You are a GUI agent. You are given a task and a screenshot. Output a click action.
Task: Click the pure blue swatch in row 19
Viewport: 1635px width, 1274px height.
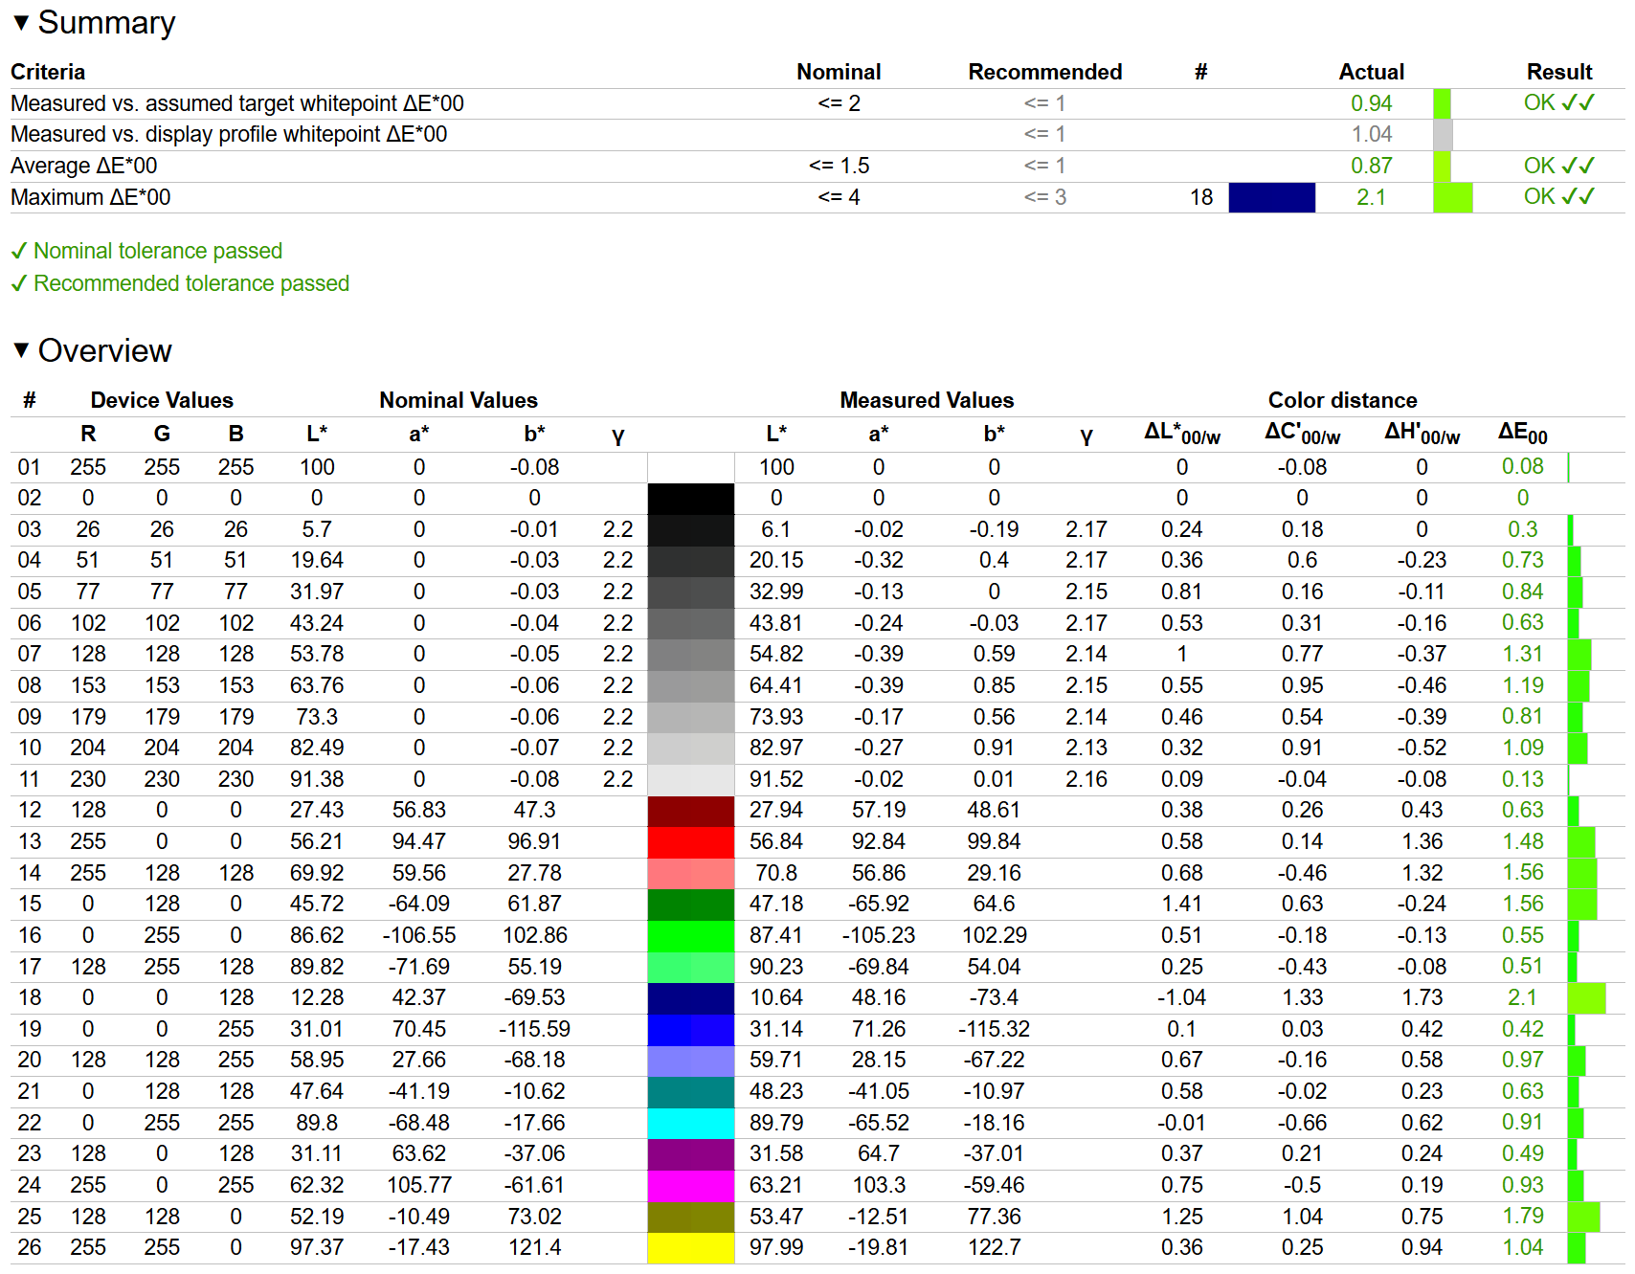(x=691, y=1030)
